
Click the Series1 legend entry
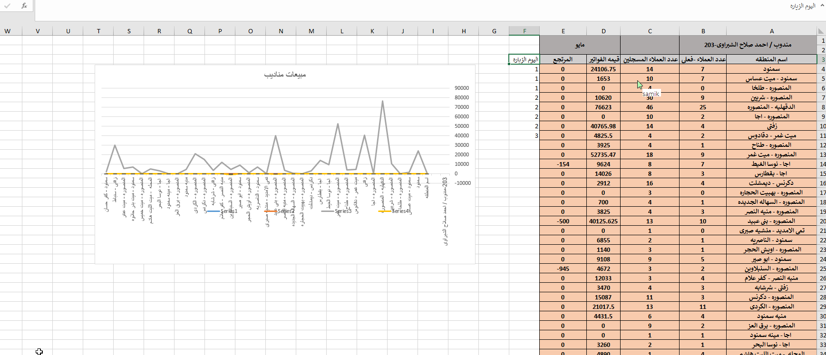coord(223,211)
